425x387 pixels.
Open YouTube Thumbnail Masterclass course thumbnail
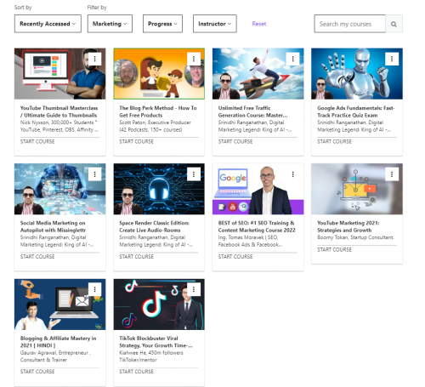pyautogui.click(x=59, y=74)
